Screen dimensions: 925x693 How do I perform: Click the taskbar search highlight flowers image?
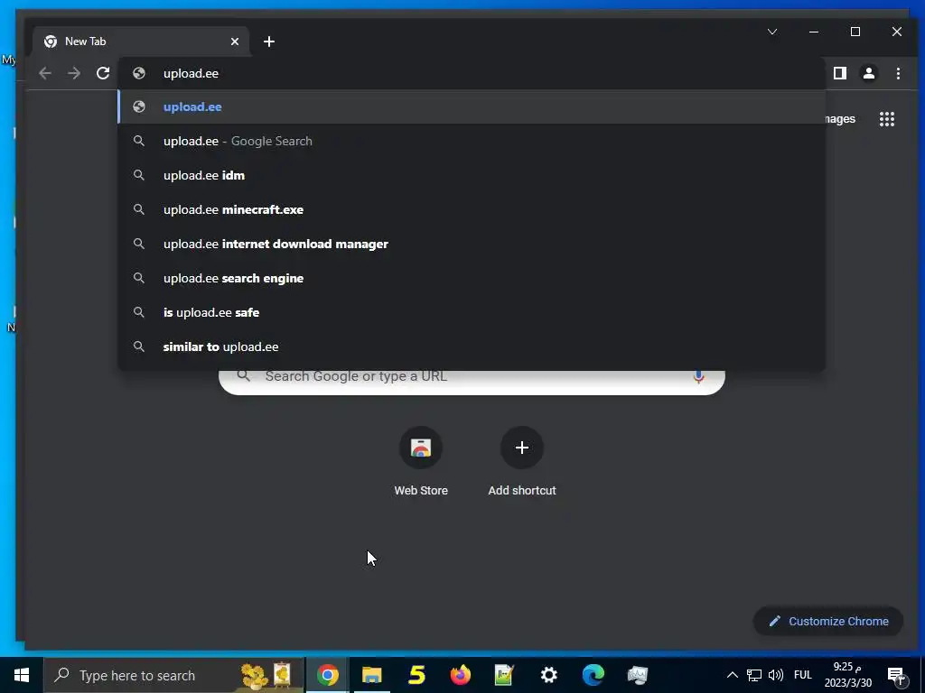(x=267, y=675)
